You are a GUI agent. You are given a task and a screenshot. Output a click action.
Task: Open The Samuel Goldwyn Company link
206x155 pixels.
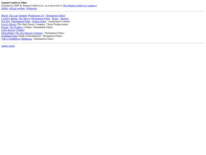coord(79,6)
